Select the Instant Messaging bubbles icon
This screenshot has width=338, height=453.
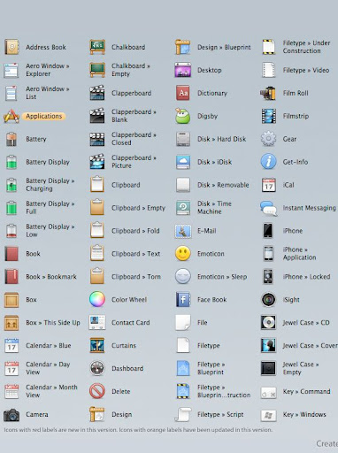[x=269, y=208]
